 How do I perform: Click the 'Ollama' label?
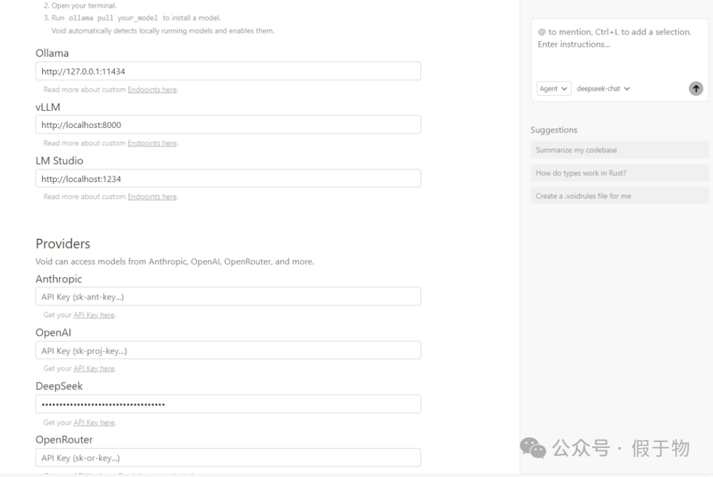(52, 53)
